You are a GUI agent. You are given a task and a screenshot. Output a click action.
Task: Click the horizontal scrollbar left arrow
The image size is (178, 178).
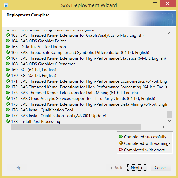click(8, 127)
